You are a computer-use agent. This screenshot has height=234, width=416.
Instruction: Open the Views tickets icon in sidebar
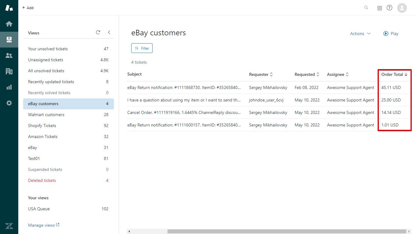pyautogui.click(x=9, y=40)
